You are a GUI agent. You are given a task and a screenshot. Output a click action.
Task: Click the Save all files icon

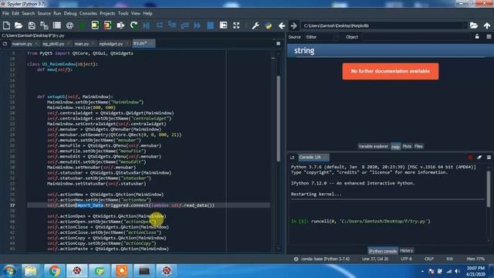tap(44, 25)
